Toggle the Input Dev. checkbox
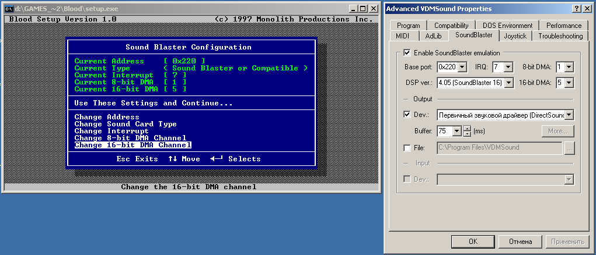Screen dimensions: 596x255 [407, 179]
